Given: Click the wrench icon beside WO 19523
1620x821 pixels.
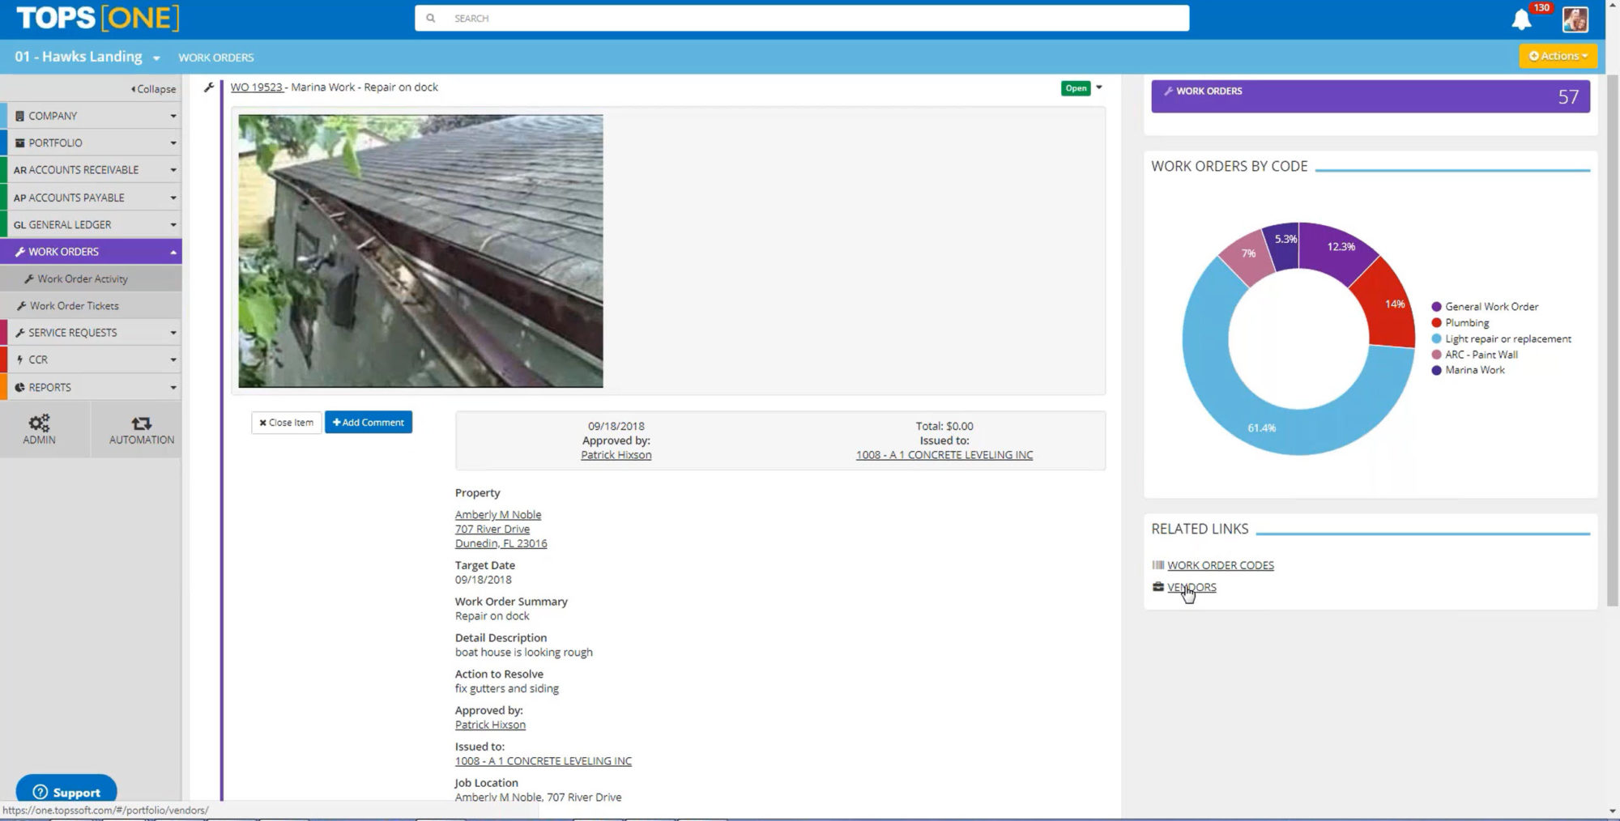Looking at the screenshot, I should click(209, 87).
